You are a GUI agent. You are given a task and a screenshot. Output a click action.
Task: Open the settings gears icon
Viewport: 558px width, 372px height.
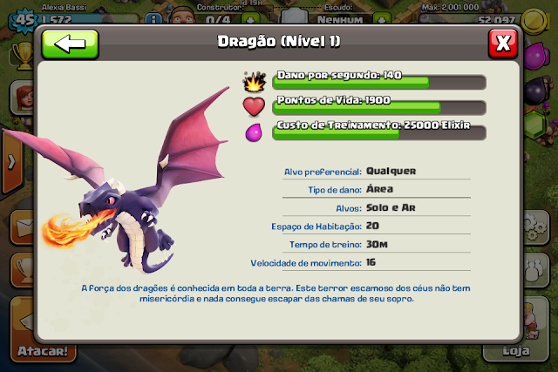pos(536,227)
